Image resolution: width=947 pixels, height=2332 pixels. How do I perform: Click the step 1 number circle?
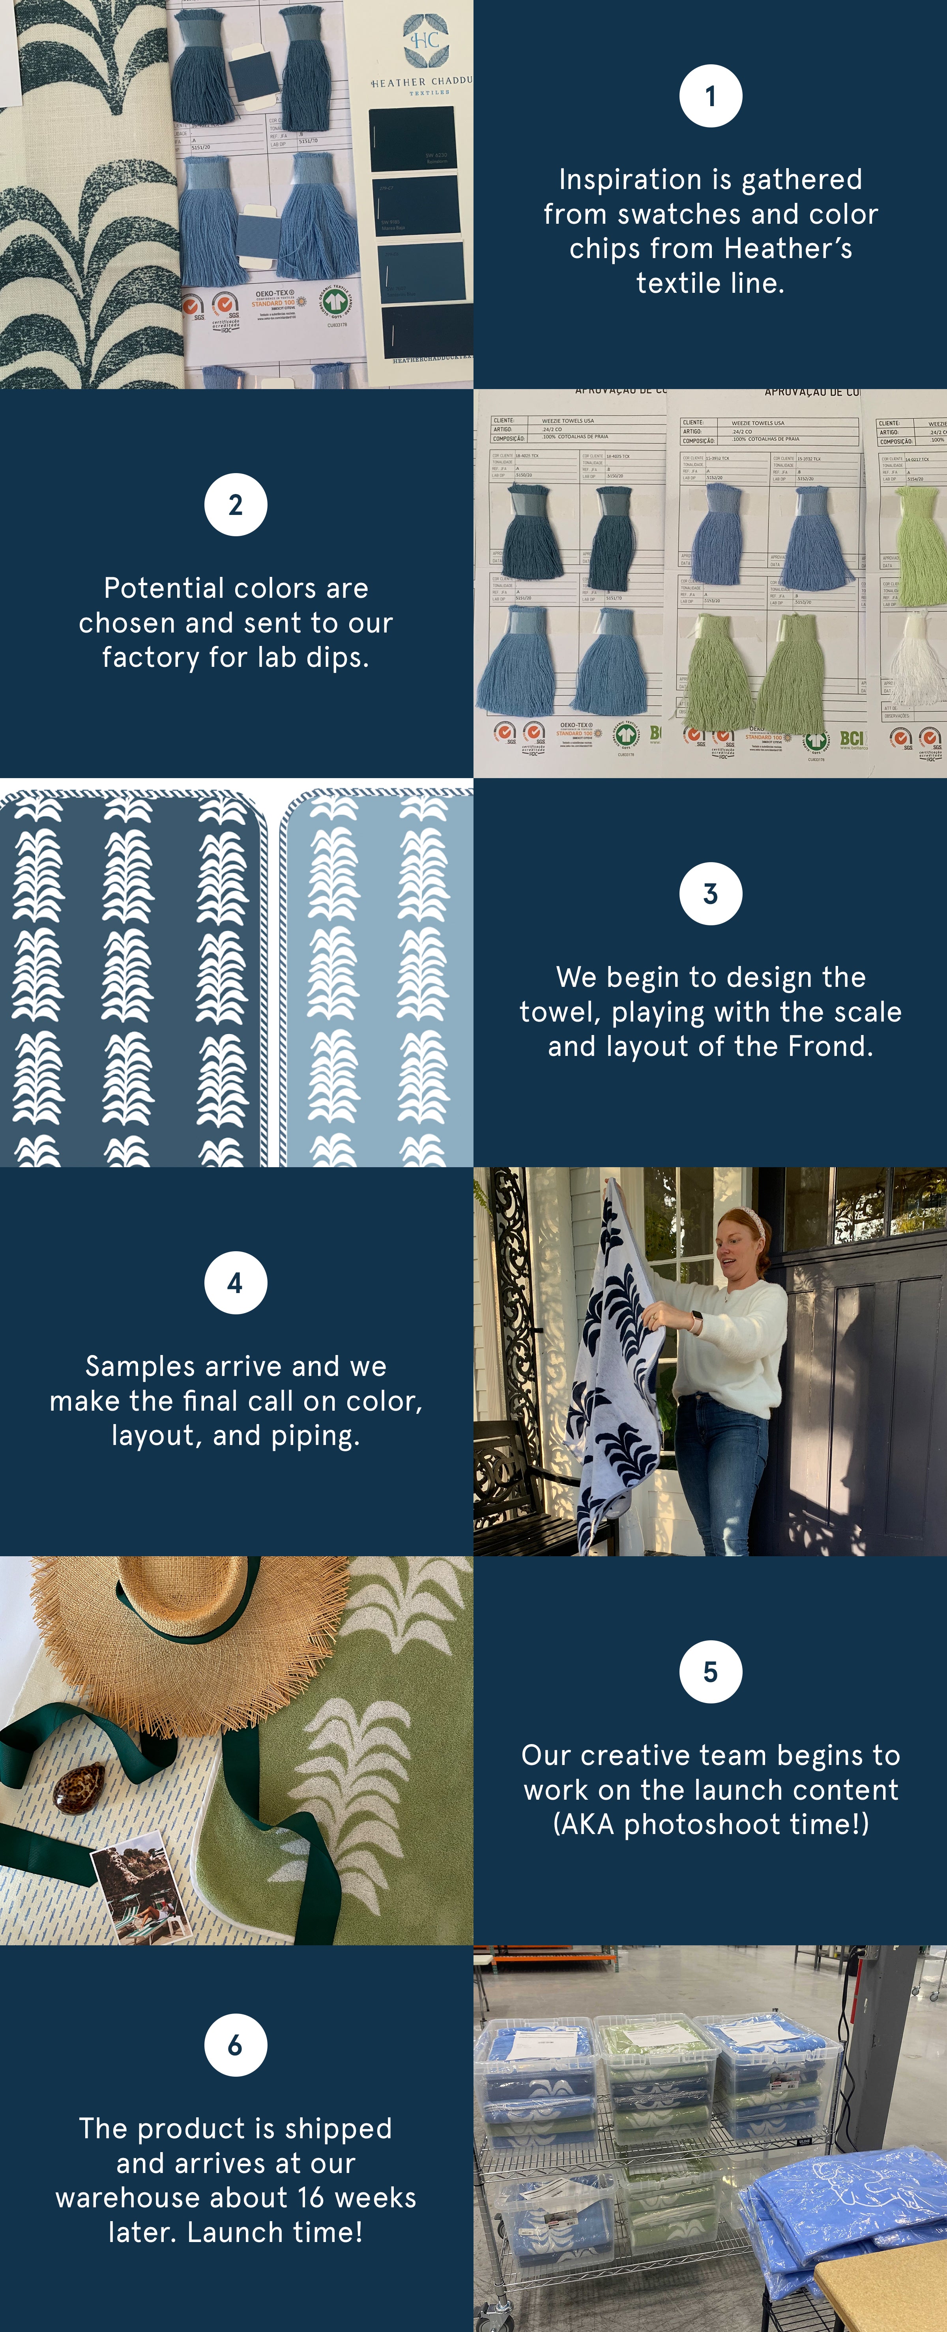[711, 96]
